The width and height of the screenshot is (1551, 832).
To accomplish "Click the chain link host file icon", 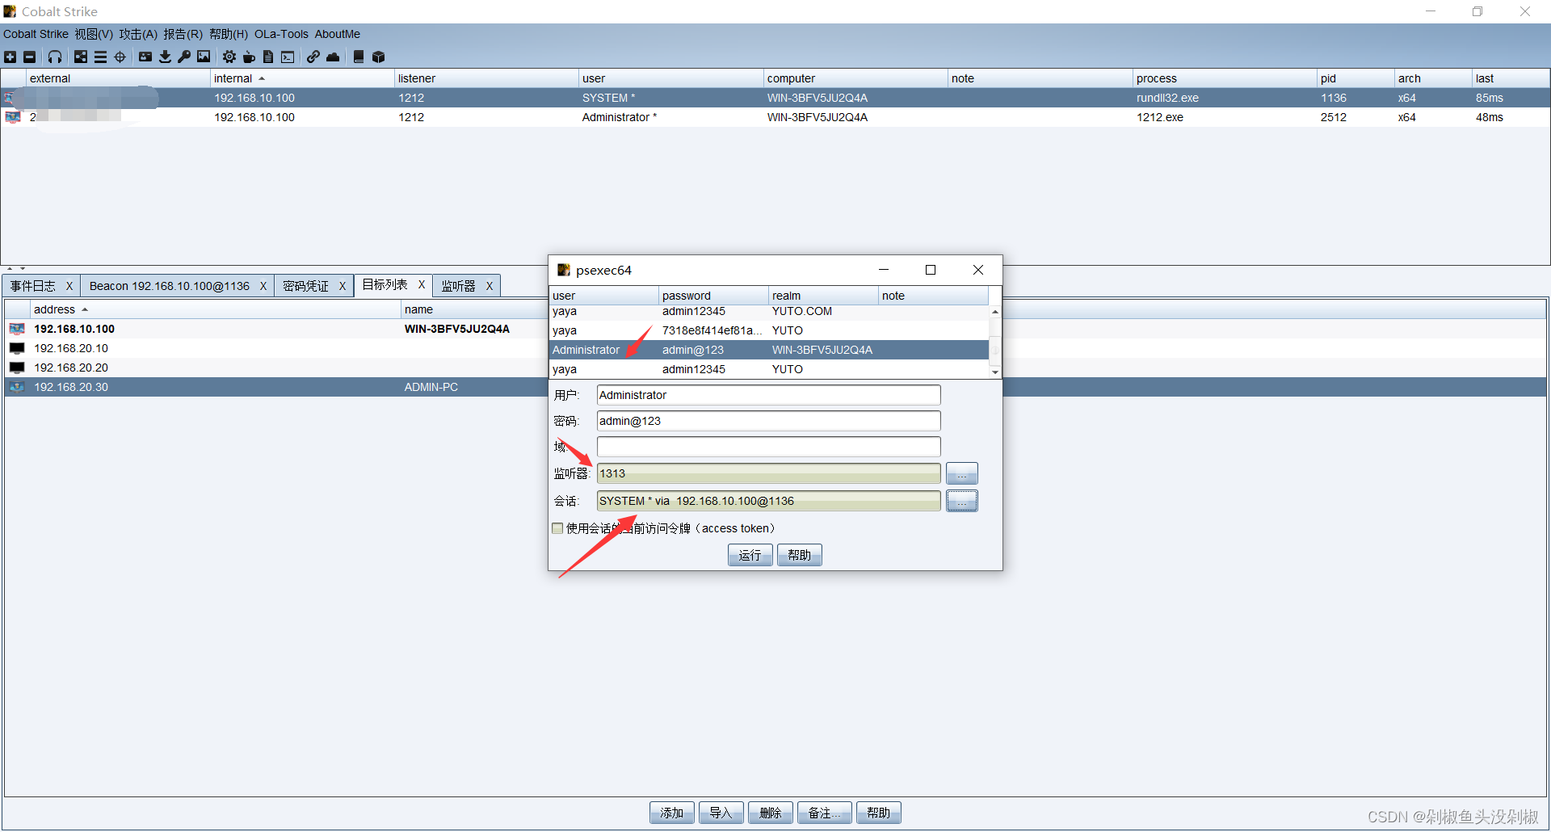I will 313,57.
